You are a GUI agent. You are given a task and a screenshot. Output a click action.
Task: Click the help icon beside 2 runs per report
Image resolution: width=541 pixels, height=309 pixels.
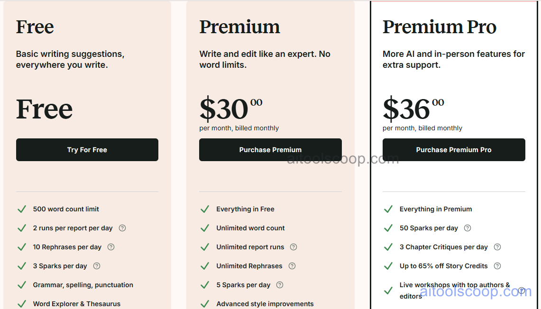(122, 228)
